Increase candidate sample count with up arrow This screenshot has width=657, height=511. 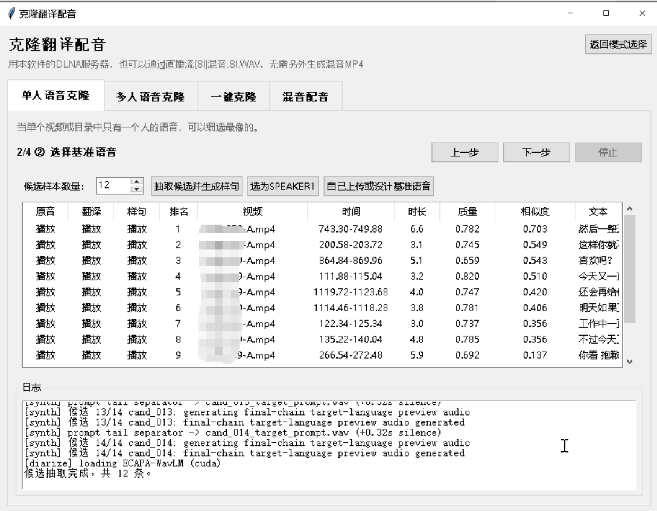136,182
